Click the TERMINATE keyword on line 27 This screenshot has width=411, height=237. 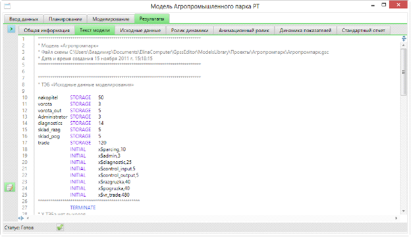(x=83, y=207)
